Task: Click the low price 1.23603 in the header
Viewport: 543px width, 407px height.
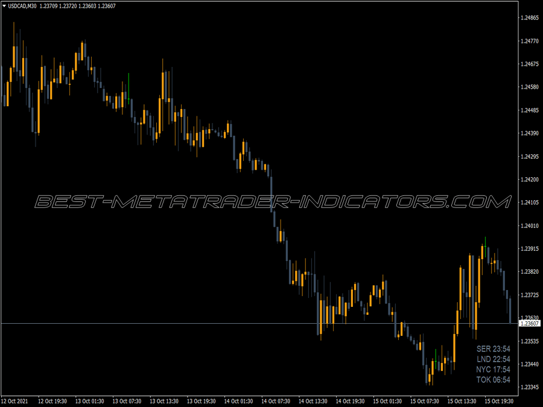Action: [88, 5]
